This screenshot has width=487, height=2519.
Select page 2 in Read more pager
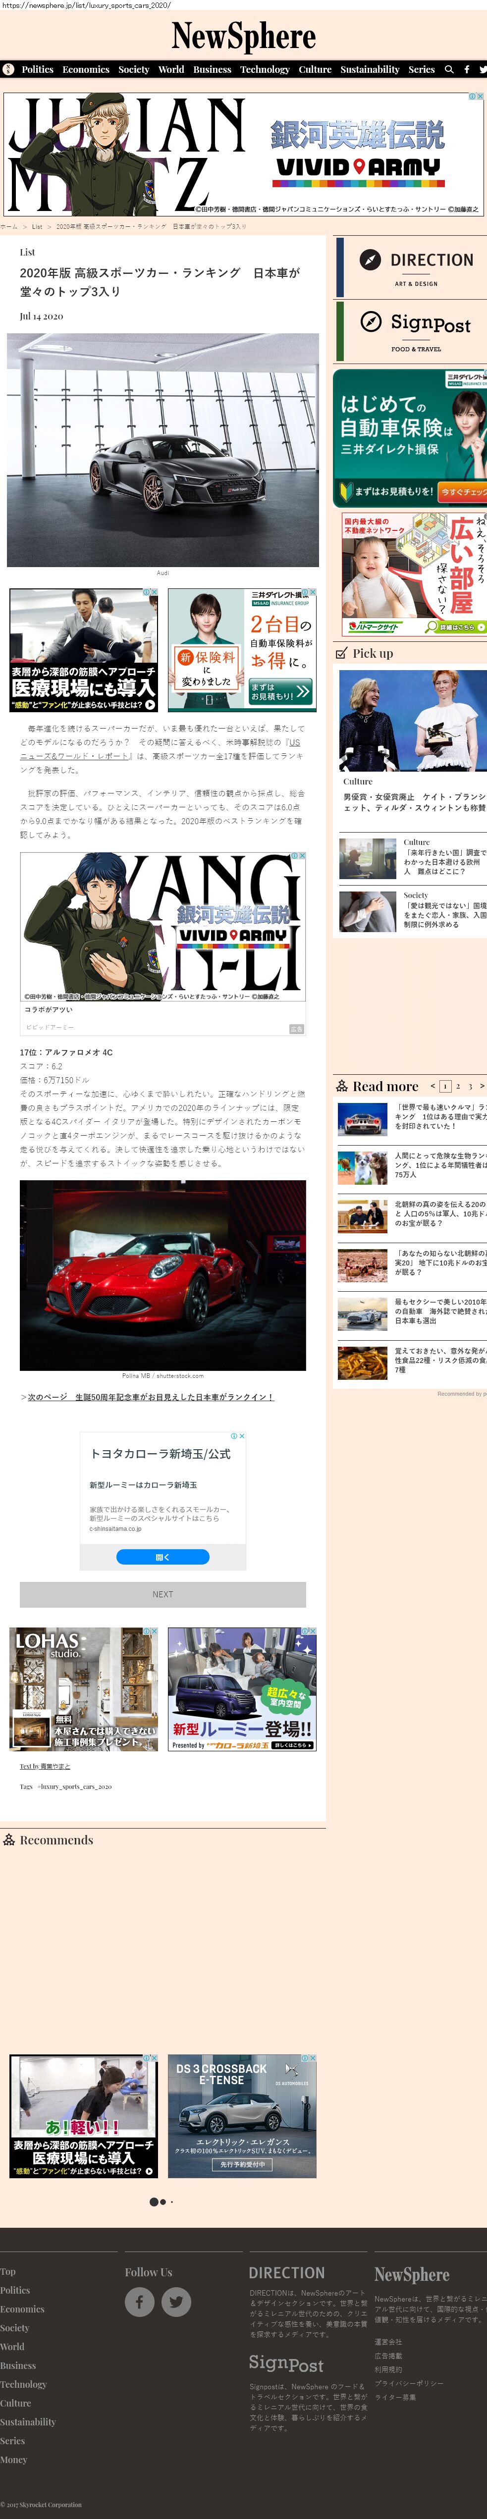click(x=458, y=1086)
